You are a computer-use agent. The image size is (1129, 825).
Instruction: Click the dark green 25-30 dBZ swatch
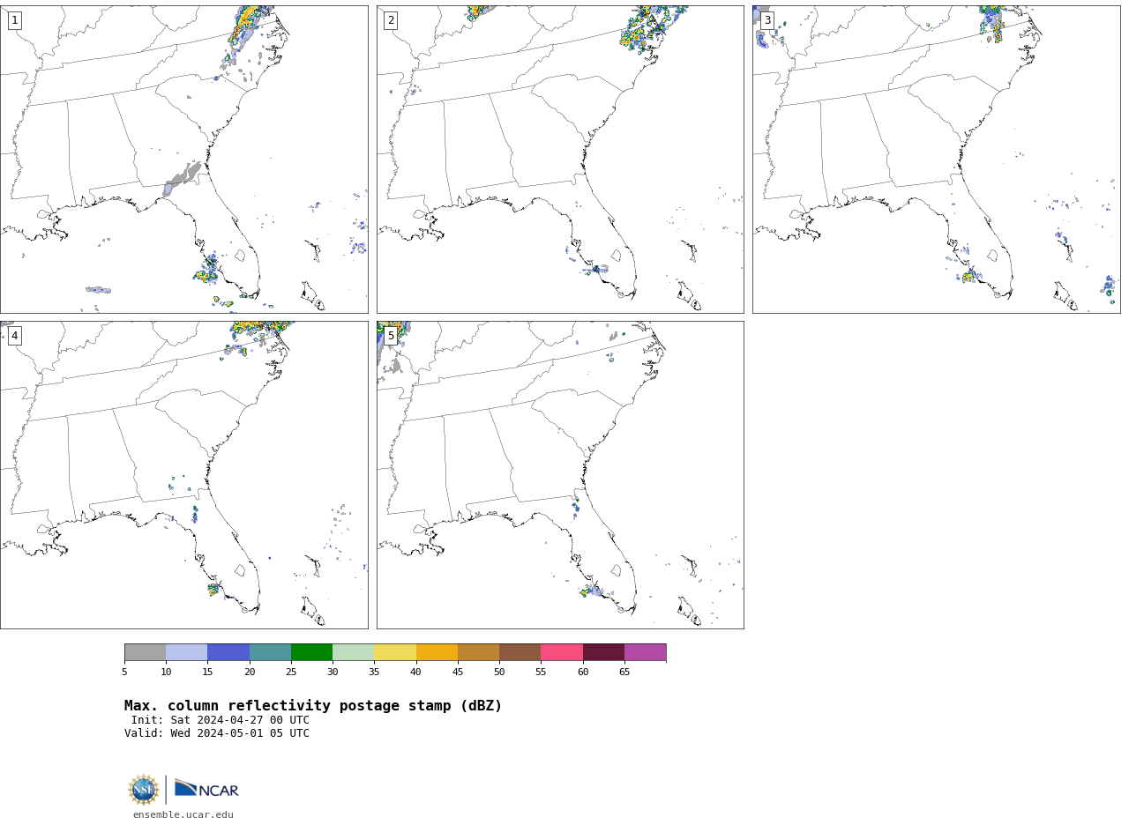(311, 652)
